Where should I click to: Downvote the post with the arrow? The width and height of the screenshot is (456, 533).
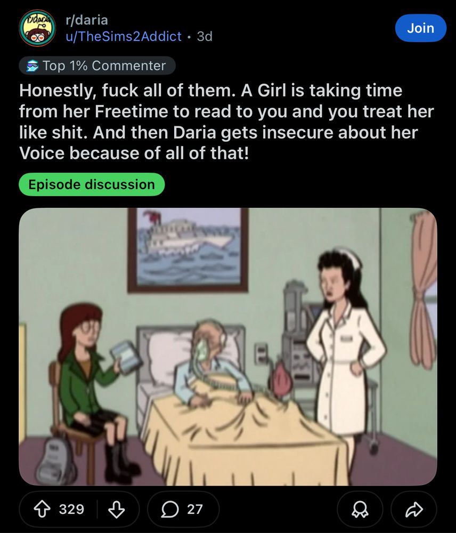pyautogui.click(x=117, y=509)
